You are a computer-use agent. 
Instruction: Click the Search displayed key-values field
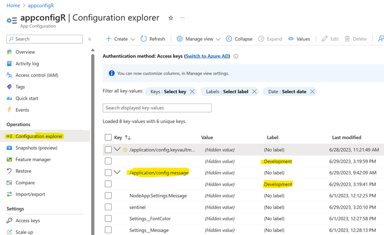coord(157,108)
